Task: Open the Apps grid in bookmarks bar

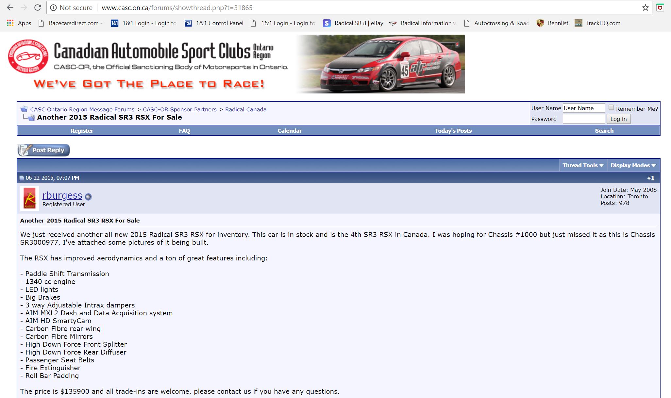Action: [x=19, y=23]
